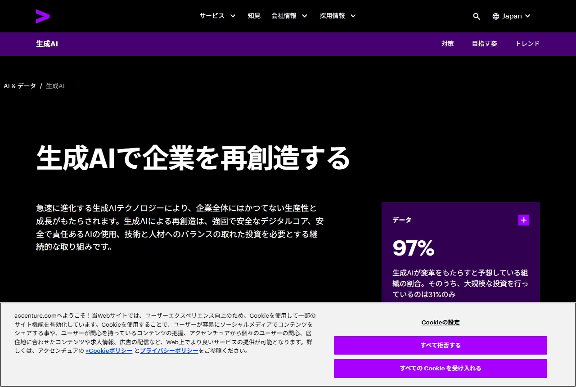
Task: Click the paragraph starting 急速に進化する生成AI
Action: (x=180, y=228)
